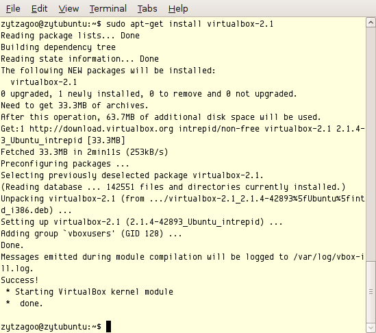The image size is (376, 333).
Task: Click the scrollbar up arrow
Action: [x=371, y=23]
